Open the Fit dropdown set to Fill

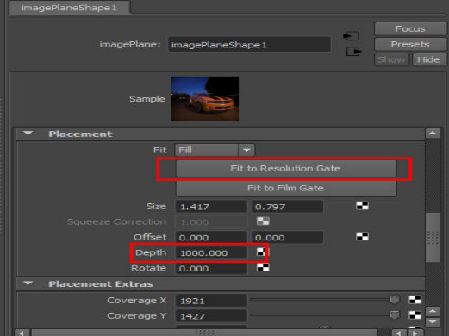pyautogui.click(x=215, y=150)
